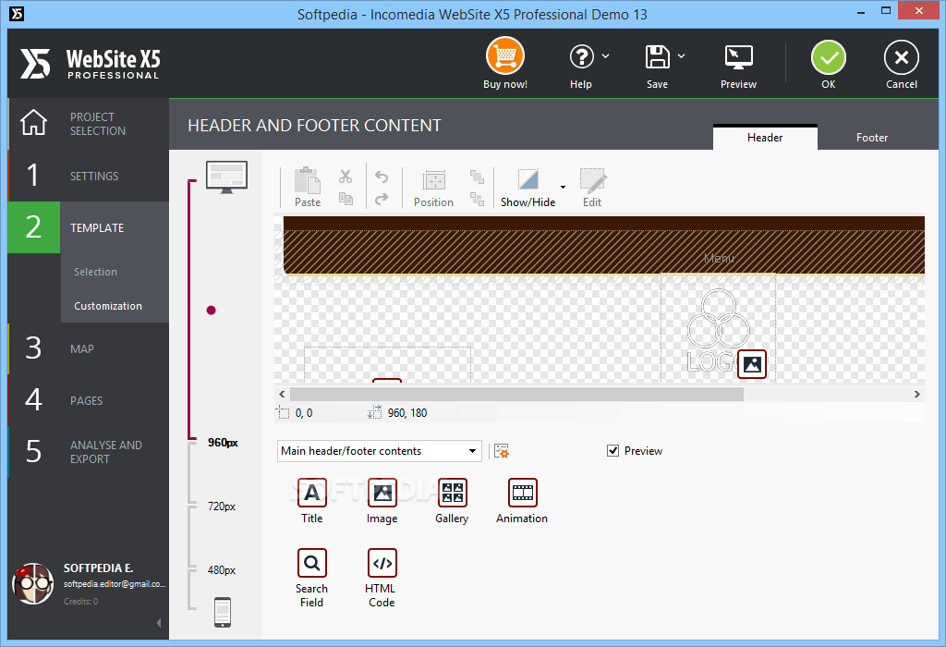This screenshot has height=647, width=946.
Task: Click the red breakpoint dot marker
Action: click(x=212, y=311)
